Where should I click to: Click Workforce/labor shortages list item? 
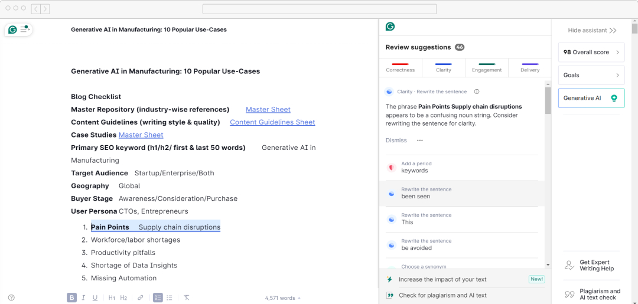tap(135, 240)
